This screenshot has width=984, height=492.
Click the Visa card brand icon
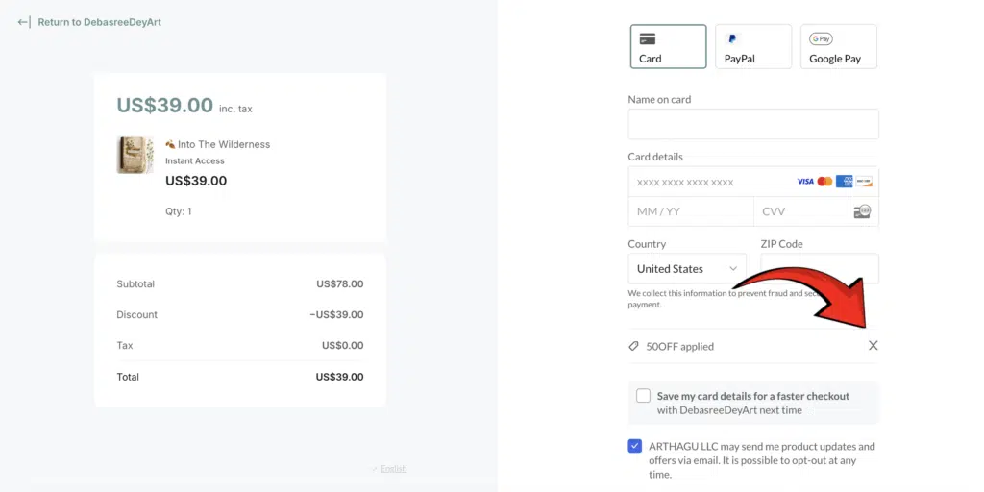point(805,182)
